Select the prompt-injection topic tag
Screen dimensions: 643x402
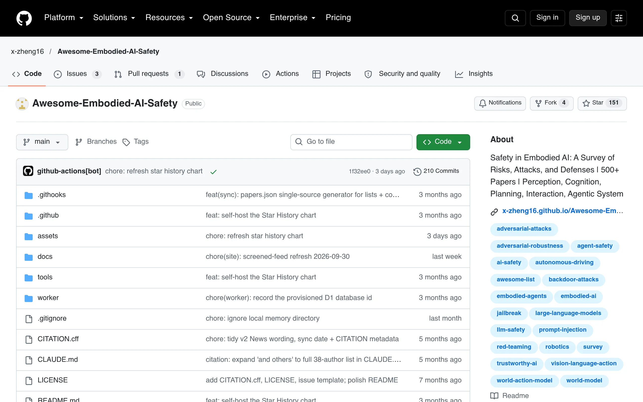562,330
